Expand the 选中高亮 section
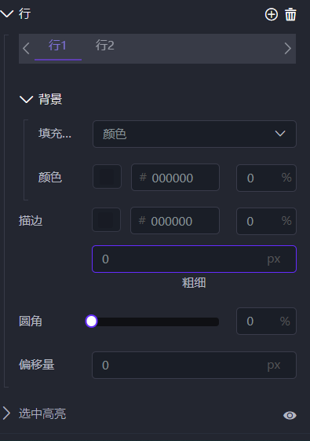Image resolution: width=310 pixels, height=441 pixels. 6,413
